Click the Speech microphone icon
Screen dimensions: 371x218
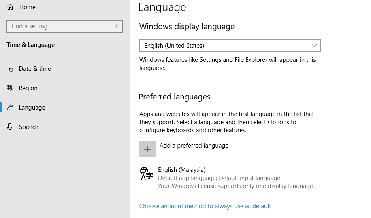point(10,127)
